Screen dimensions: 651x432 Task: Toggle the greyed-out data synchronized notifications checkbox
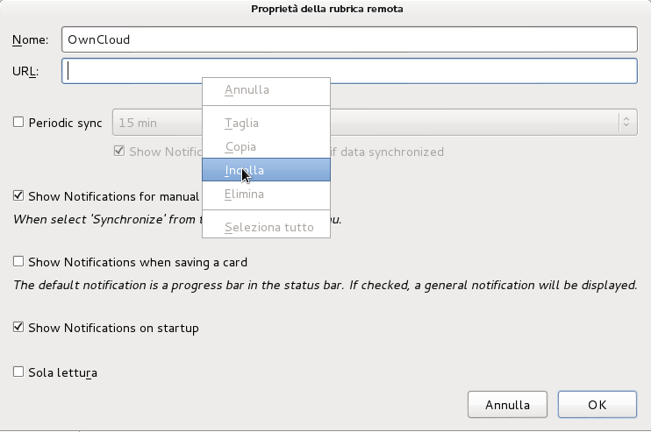pyautogui.click(x=119, y=151)
